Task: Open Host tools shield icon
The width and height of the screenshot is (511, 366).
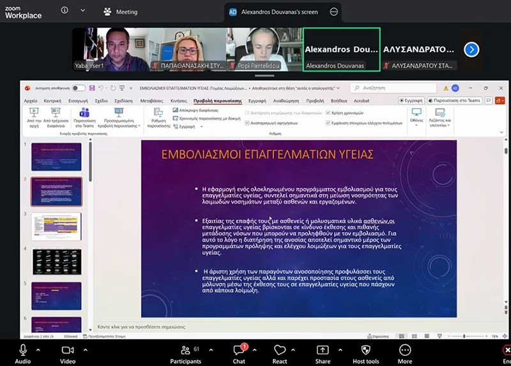Action: 365,349
